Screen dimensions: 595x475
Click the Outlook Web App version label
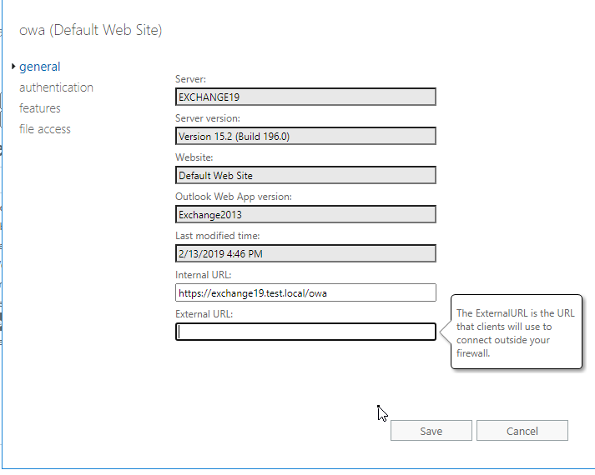(x=234, y=197)
